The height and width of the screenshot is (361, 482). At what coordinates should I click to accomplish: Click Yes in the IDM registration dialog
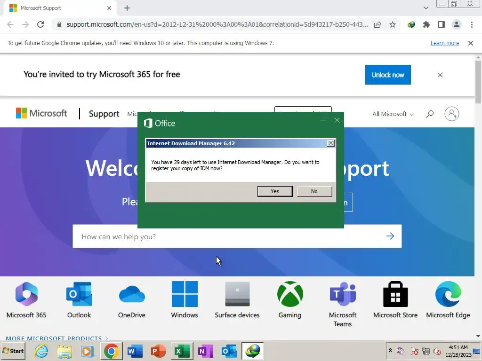[275, 191]
